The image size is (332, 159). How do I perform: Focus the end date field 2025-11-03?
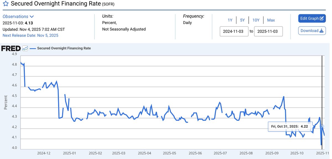pos(268,31)
